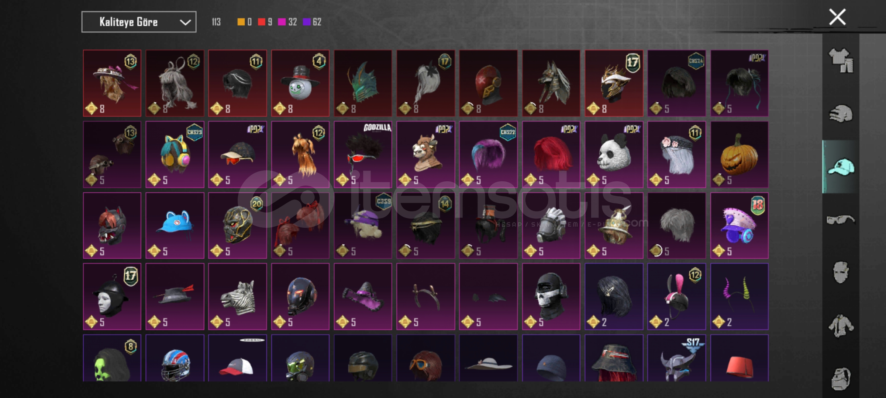Screen dimensions: 886x398
Task: Select the teal cap headwear category
Action: point(841,167)
